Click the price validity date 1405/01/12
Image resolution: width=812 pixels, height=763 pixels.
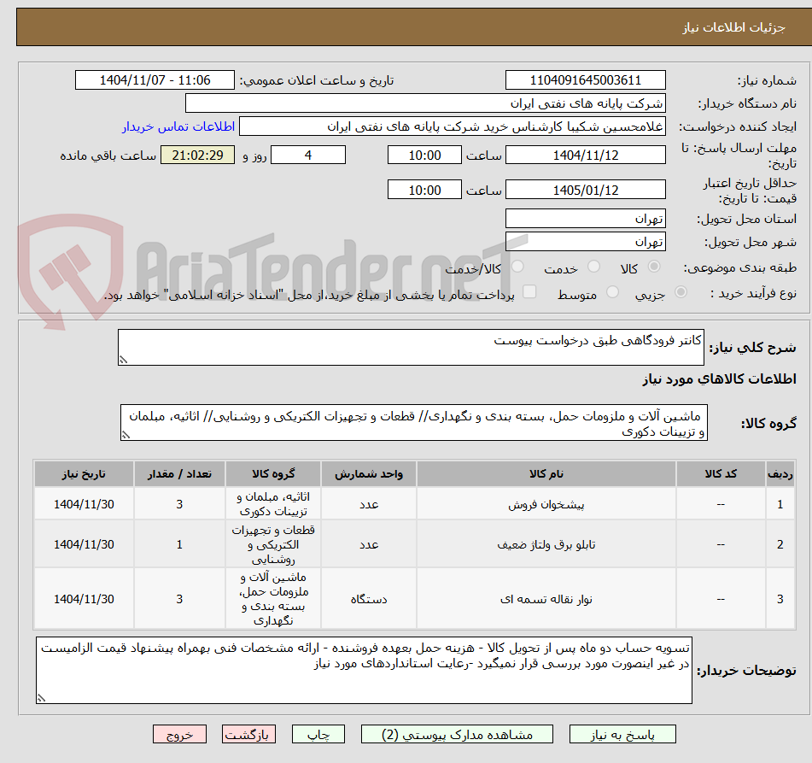tap(585, 190)
